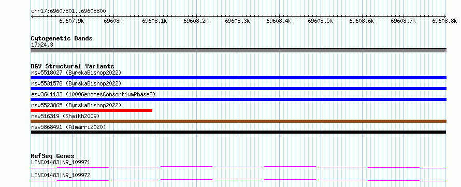Open variant label nsv5518027 (ByrskaBishop2022)

(x=76, y=73)
